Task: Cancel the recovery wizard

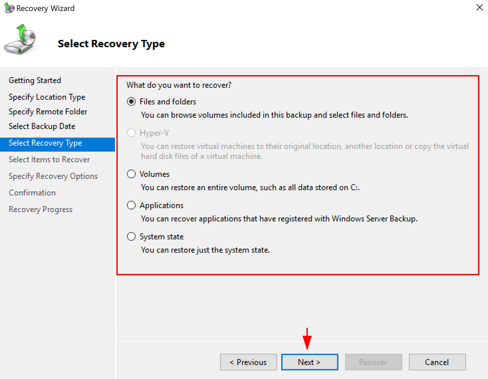Action: [437, 362]
